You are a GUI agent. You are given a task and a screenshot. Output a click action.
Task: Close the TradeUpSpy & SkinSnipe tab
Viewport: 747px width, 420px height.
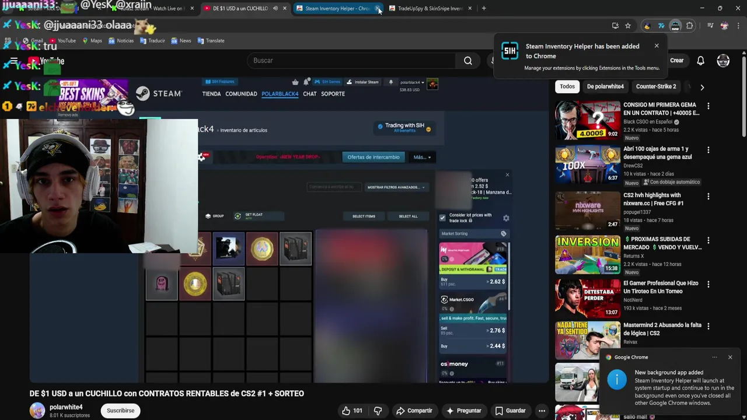tap(470, 8)
